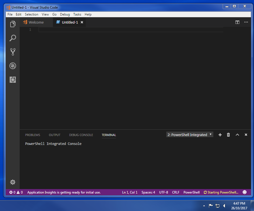Open the PowerShell Integrated terminal dropdown
The width and height of the screenshot is (254, 211).
coord(190,134)
